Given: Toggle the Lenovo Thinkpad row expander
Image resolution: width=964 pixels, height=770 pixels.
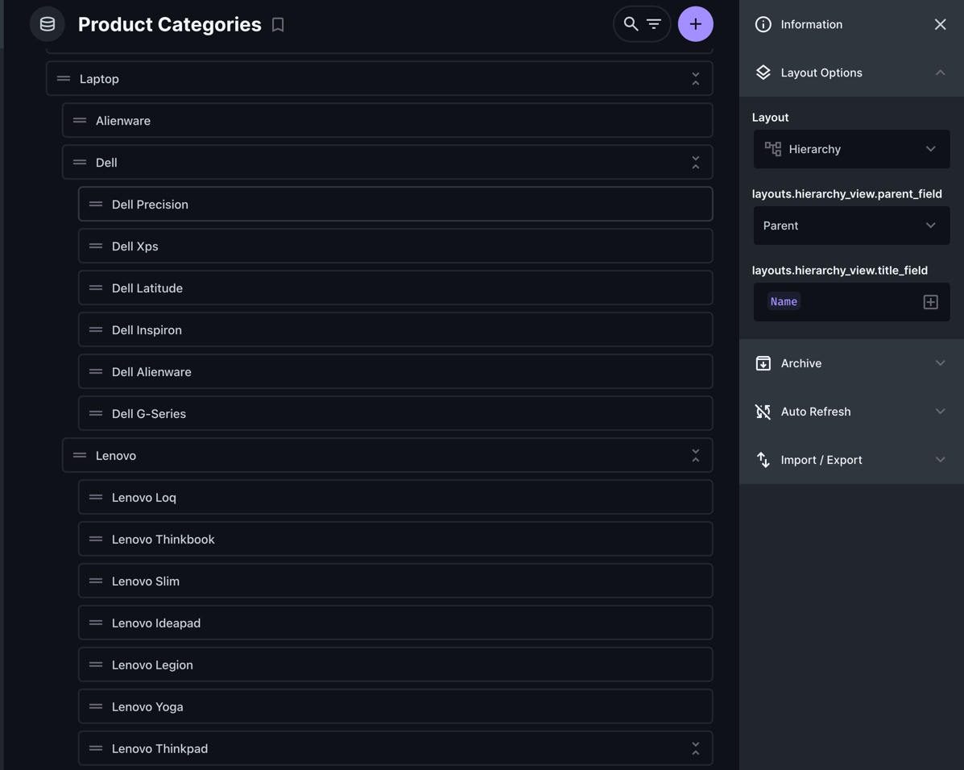Looking at the screenshot, I should (695, 748).
